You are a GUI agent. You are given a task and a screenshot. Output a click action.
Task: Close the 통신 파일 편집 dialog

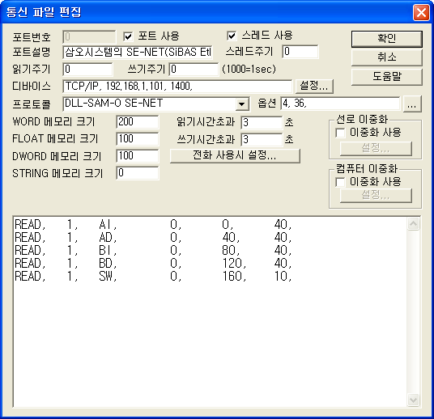pos(421,12)
